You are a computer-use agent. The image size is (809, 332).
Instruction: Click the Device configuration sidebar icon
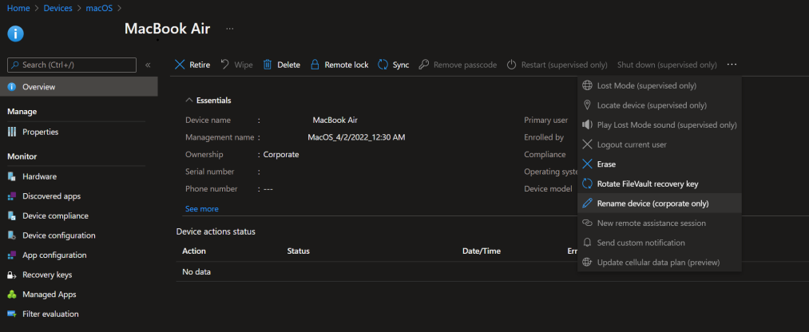[x=12, y=235]
